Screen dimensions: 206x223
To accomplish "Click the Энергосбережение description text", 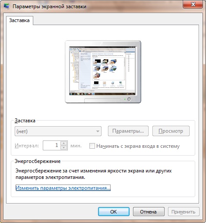I will tap(94, 174).
